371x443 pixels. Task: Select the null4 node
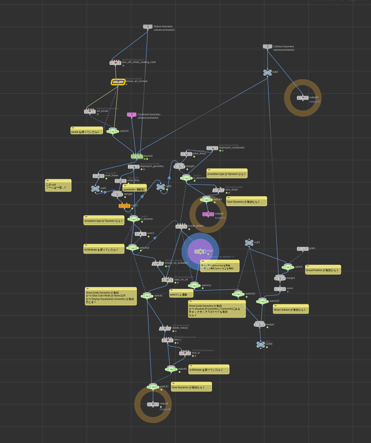(95, 189)
